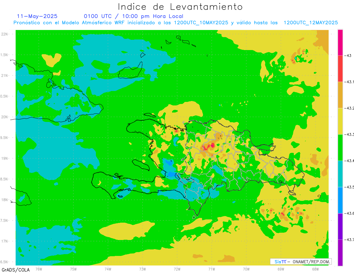Click the '70W' longitude label

point(246,269)
